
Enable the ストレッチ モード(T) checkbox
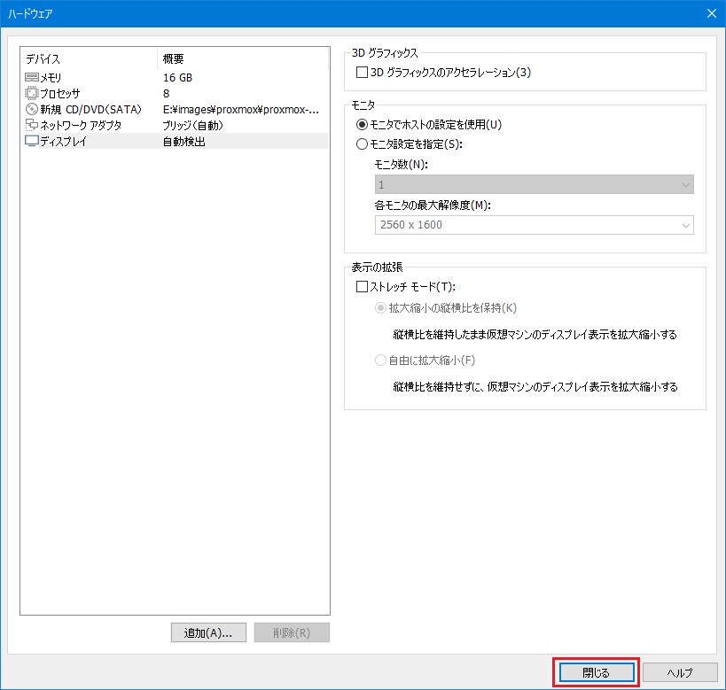coord(362,287)
